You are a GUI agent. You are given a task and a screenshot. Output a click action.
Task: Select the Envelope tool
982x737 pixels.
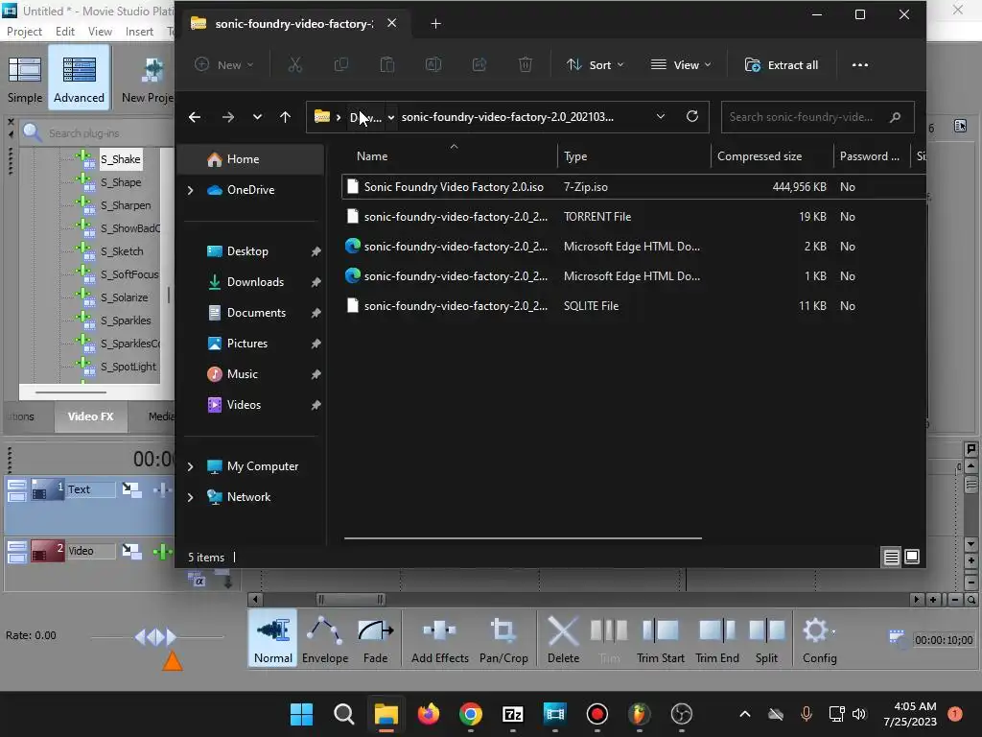click(325, 638)
